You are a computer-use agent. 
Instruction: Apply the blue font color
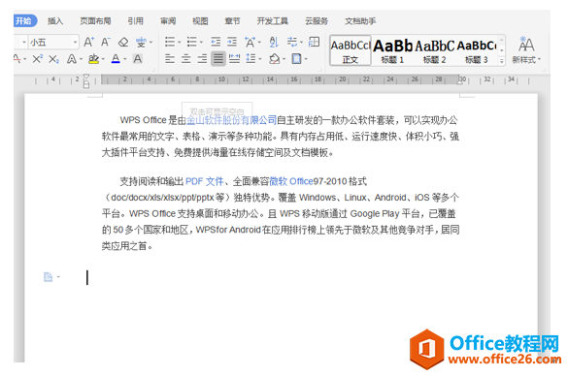(116, 59)
